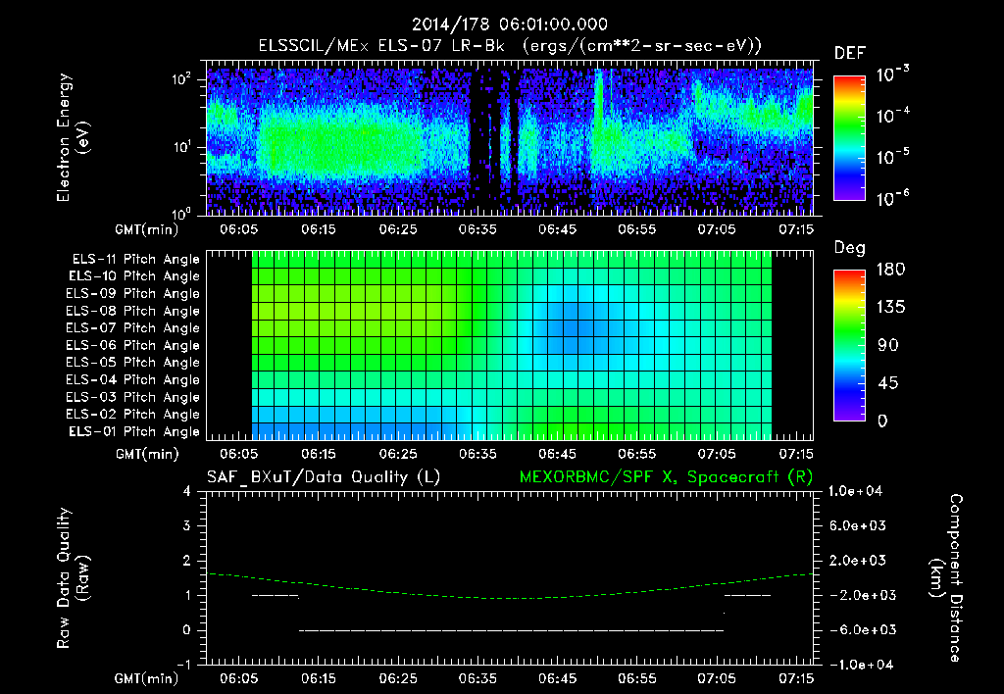Click the ELS-10 Pitch Angle row label

click(x=134, y=276)
